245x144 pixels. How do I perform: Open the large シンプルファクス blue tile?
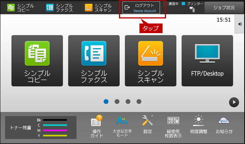[94, 60]
